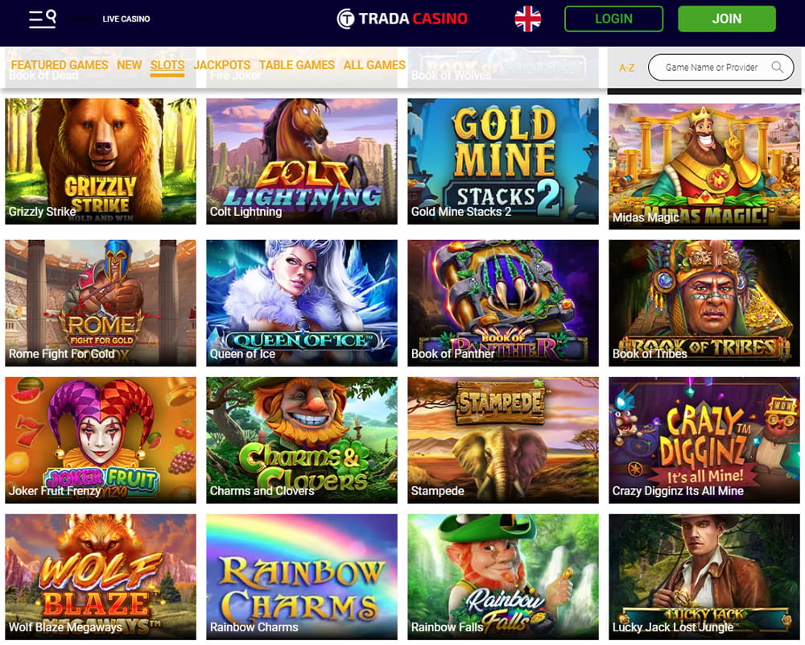Open the Grizzly Strike game thumbnail

point(101,161)
